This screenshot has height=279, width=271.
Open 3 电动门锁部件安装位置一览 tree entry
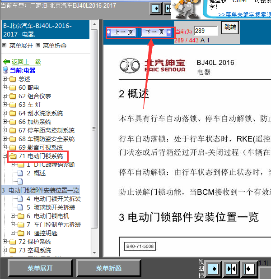coord(40,190)
